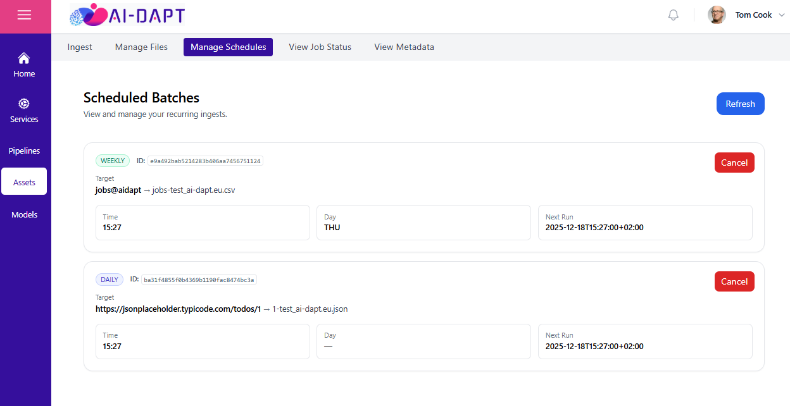
Task: Open the hamburger menu icon
Action: click(x=24, y=15)
